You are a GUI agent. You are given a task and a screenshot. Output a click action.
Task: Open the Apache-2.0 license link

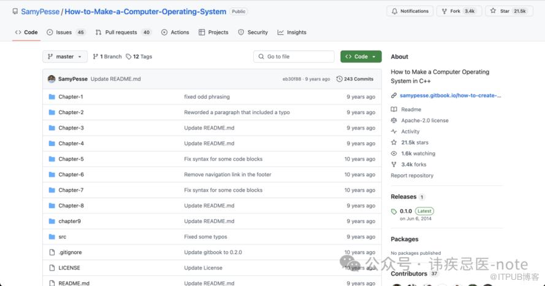424,120
